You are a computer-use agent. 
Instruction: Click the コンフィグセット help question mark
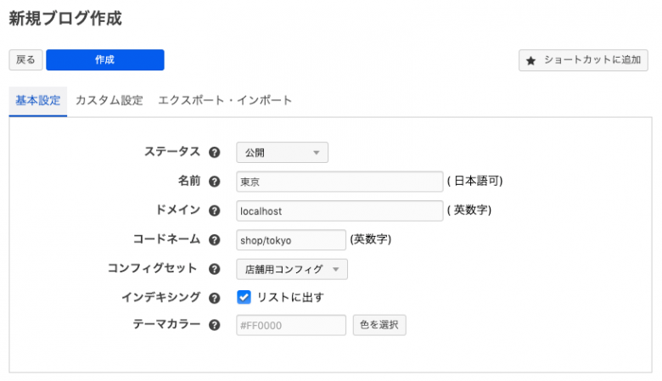pyautogui.click(x=215, y=269)
